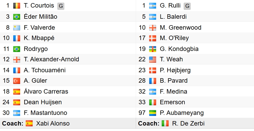View coach Xabi Alonso's profile

(53, 123)
